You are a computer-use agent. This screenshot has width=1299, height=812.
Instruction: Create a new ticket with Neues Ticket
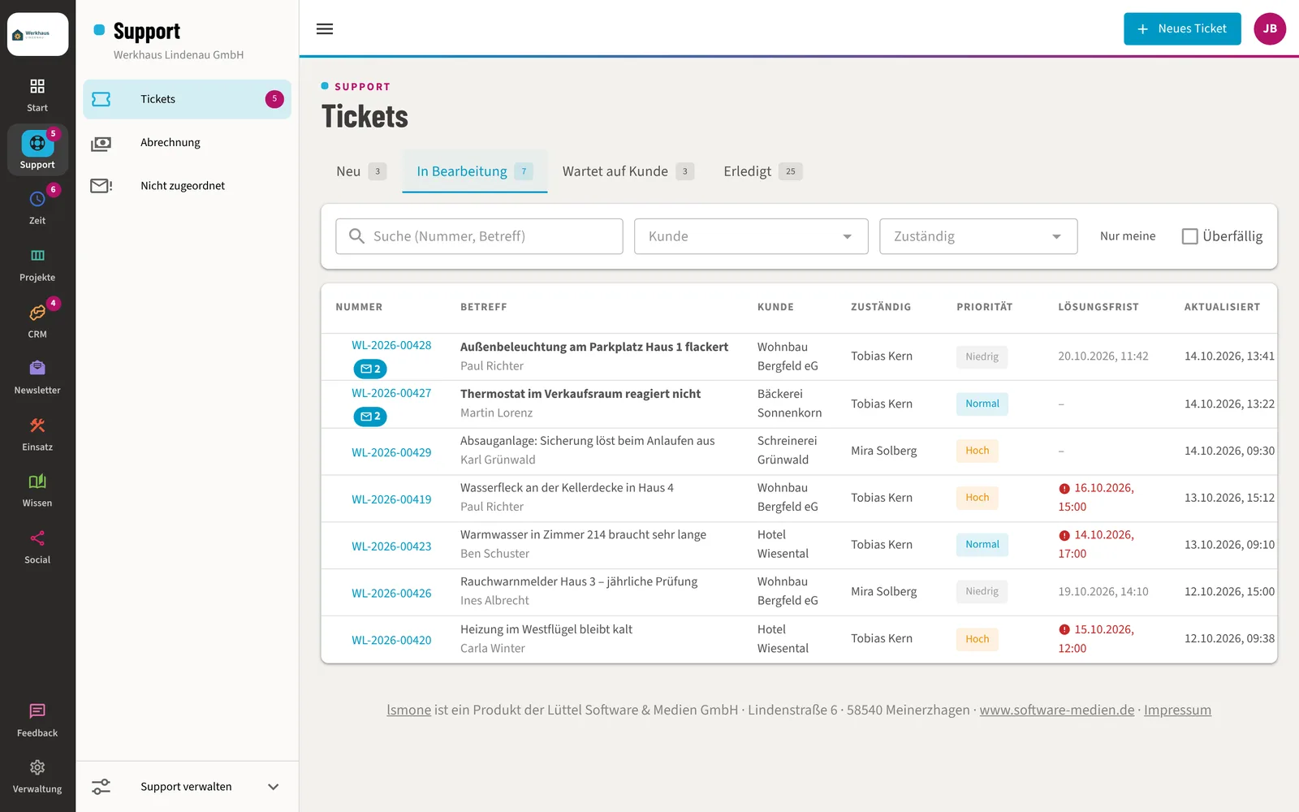pos(1182,28)
